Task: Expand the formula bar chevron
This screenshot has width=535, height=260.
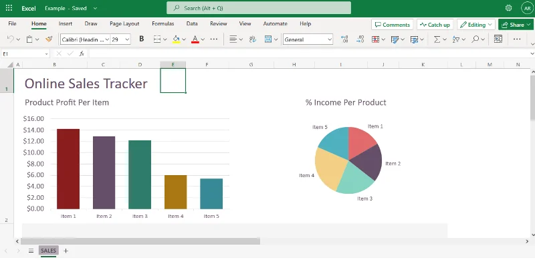Action: click(x=532, y=53)
